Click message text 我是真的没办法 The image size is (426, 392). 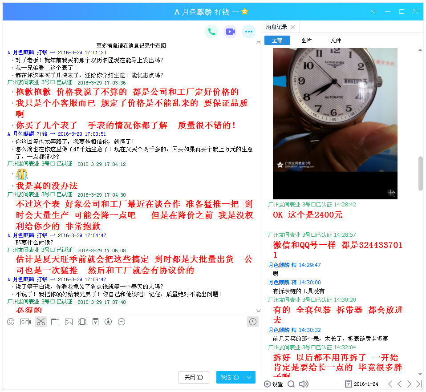[x=47, y=186]
